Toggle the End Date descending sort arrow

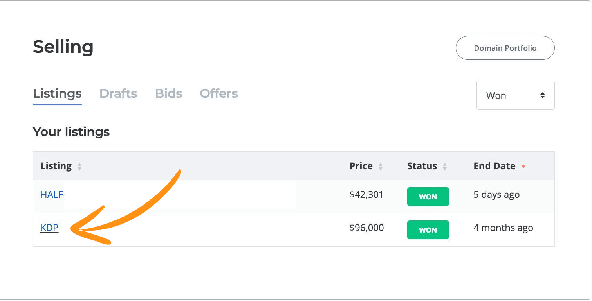click(x=523, y=167)
